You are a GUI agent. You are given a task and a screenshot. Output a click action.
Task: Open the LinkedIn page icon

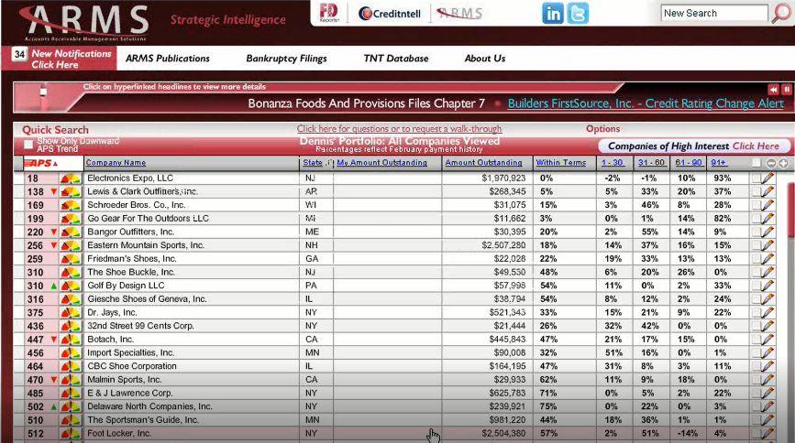[x=553, y=14]
